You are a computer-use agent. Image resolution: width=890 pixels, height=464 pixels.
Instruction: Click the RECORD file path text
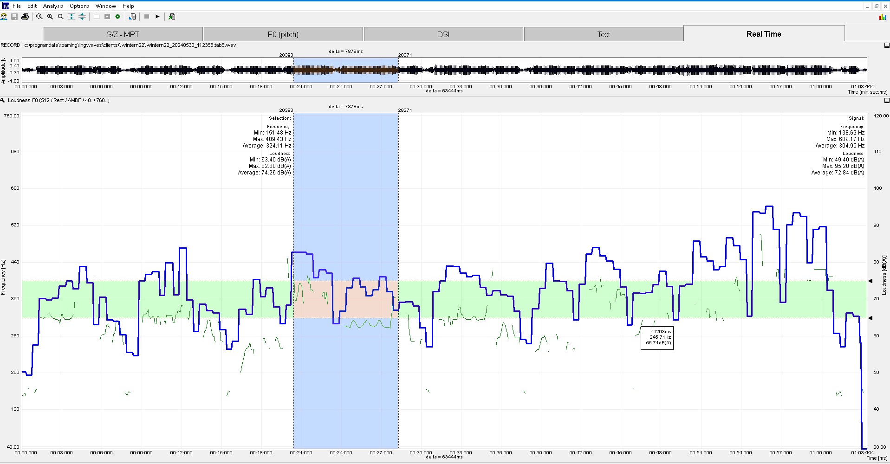[118, 45]
